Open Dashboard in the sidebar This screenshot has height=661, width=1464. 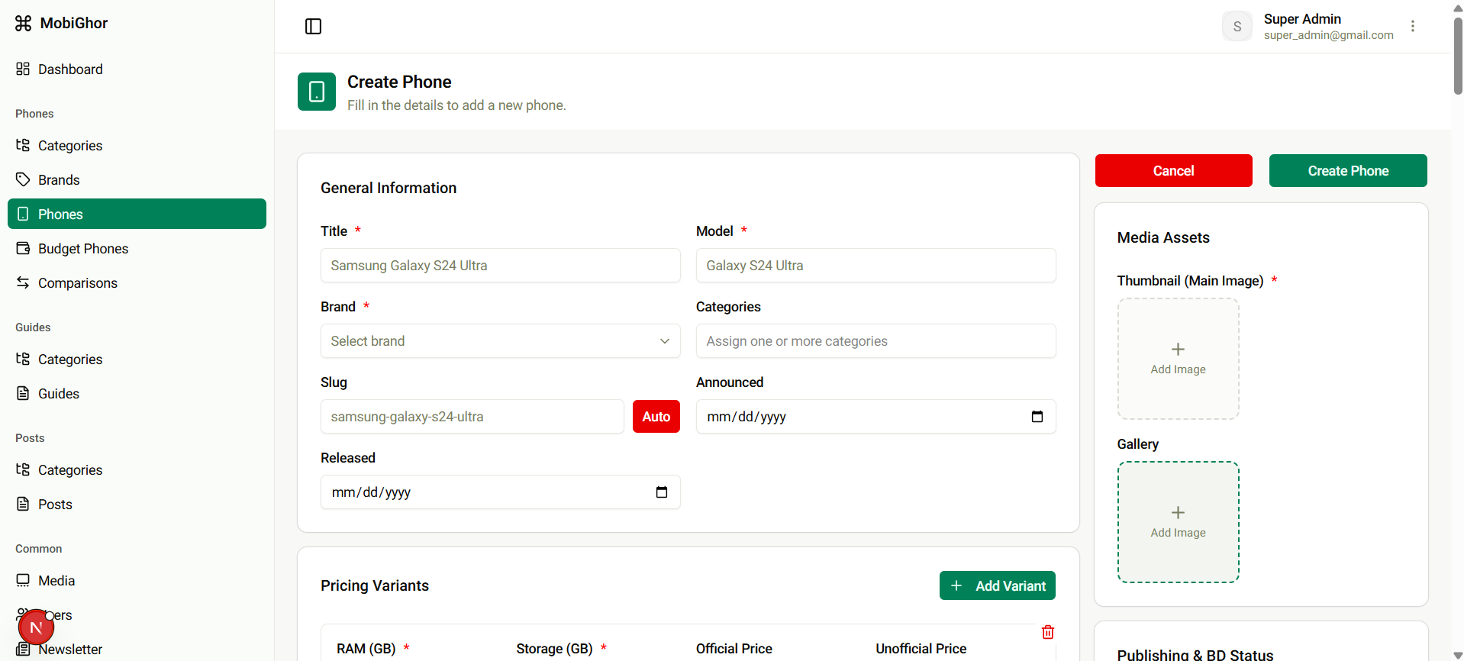(70, 69)
